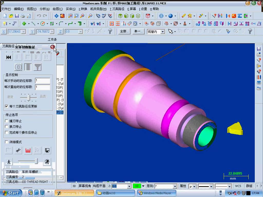Click the Undo arrow icon

(x=39, y=16)
